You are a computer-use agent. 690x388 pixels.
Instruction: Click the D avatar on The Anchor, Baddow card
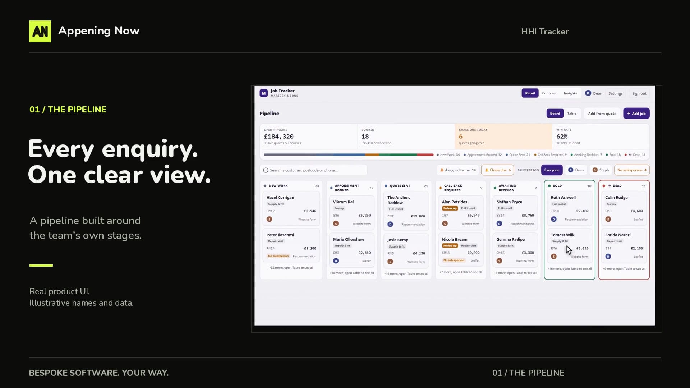coord(390,224)
